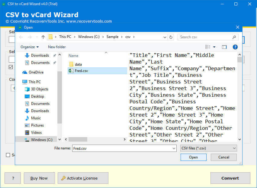Click the Forward navigation arrow
Screen dimensions: 257x188
point(30,37)
